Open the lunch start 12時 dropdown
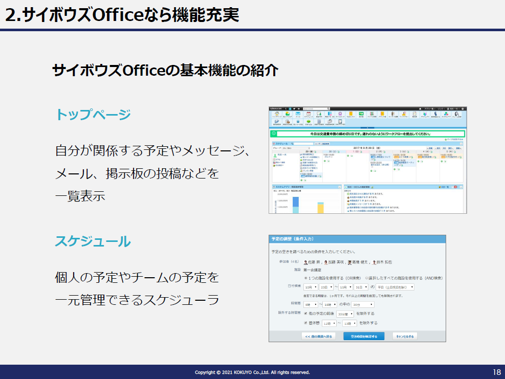 [x=330, y=323]
